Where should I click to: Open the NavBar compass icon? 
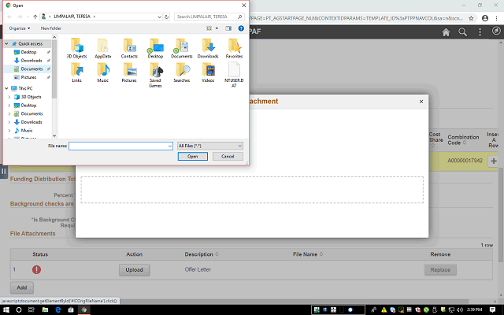(x=497, y=31)
